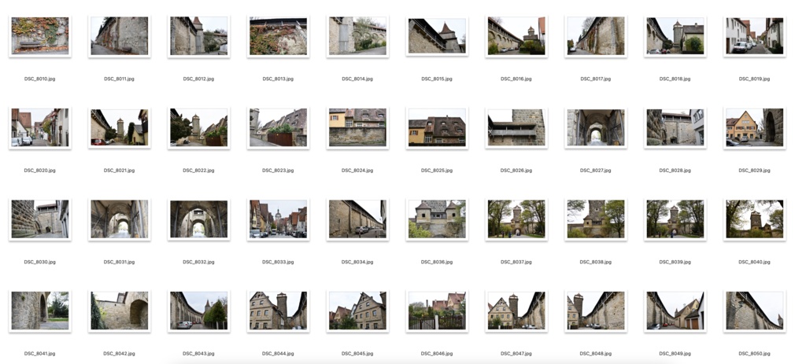Select the DSC_8040.jpg thumbnail

[755, 219]
